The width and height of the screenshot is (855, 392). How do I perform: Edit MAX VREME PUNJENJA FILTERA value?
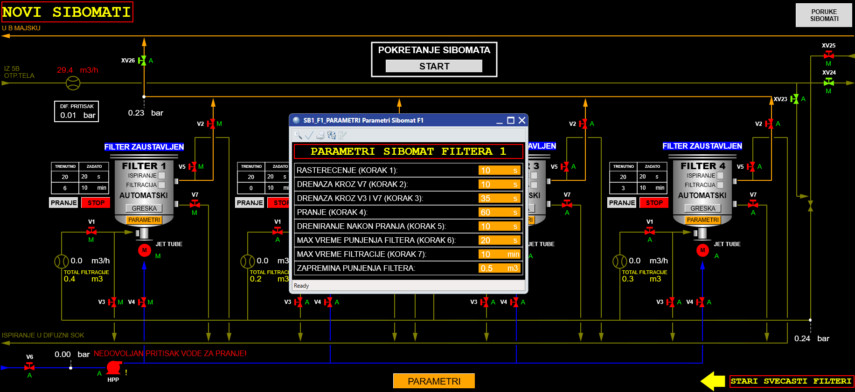point(500,241)
